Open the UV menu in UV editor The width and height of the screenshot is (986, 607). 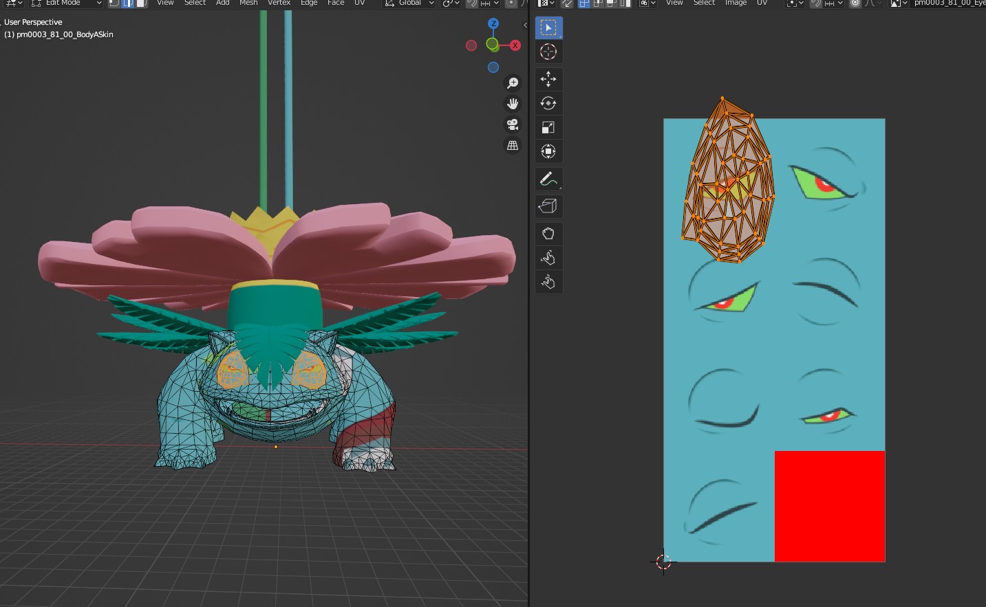[762, 3]
